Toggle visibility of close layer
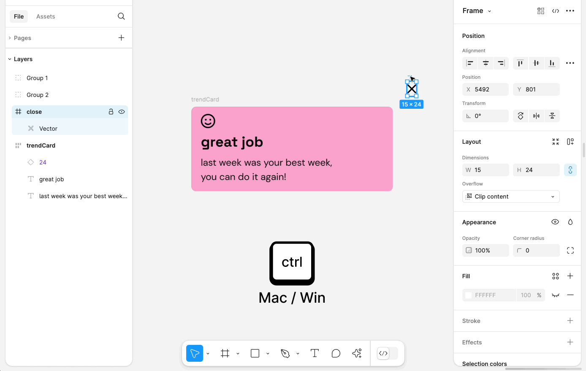 (122, 112)
